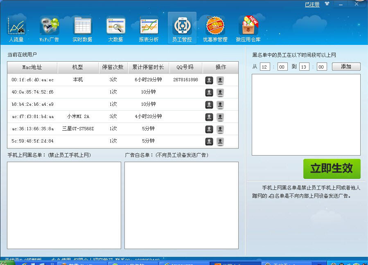Click dark user icon for 40:0e:85:74:52:f6 row

point(209,92)
